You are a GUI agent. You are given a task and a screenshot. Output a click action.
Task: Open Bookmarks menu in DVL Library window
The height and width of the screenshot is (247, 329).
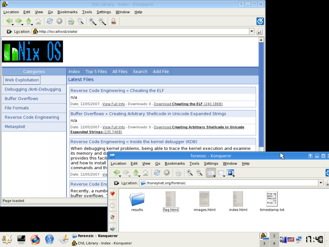(67, 12)
